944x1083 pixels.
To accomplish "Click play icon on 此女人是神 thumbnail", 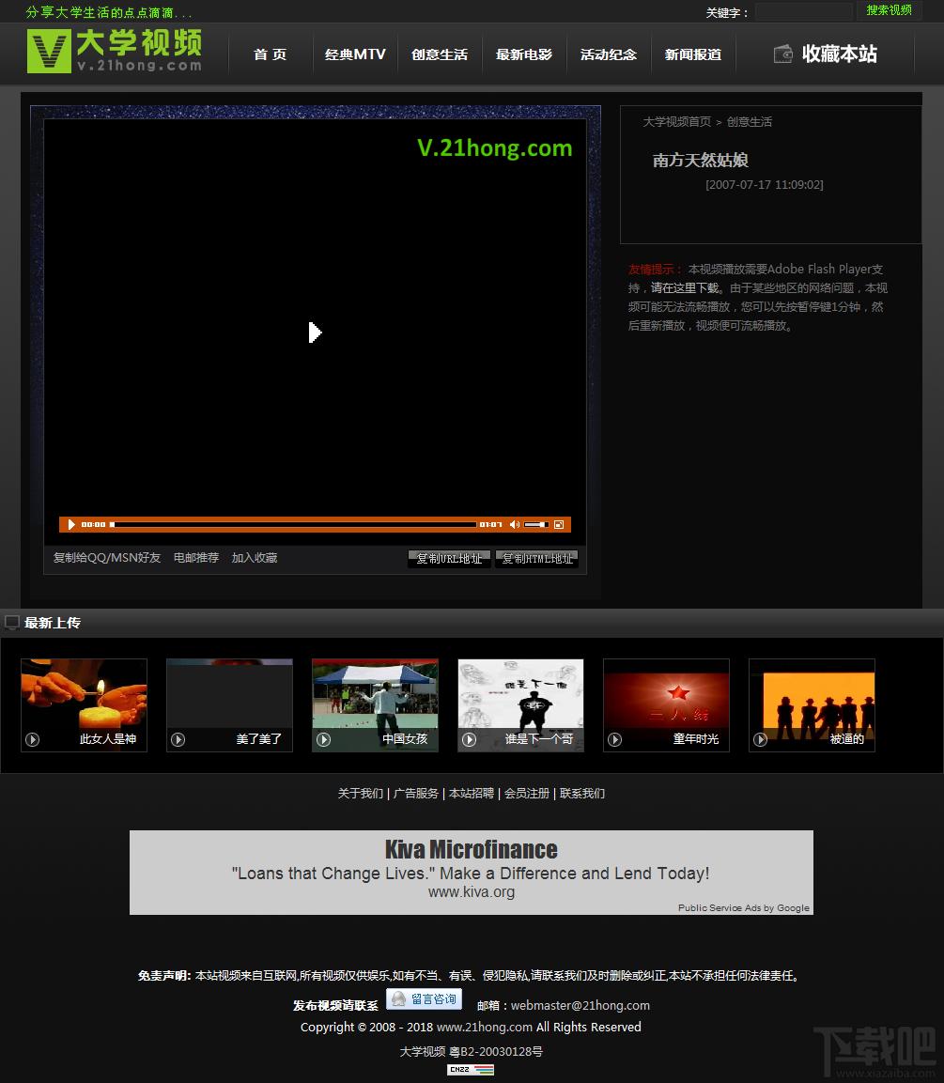I will (x=33, y=739).
